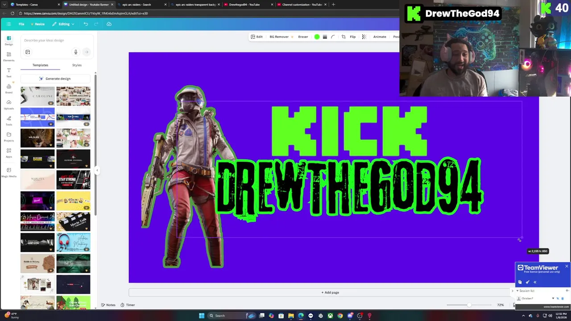Open the Timer tool
571x321 pixels.
128,305
